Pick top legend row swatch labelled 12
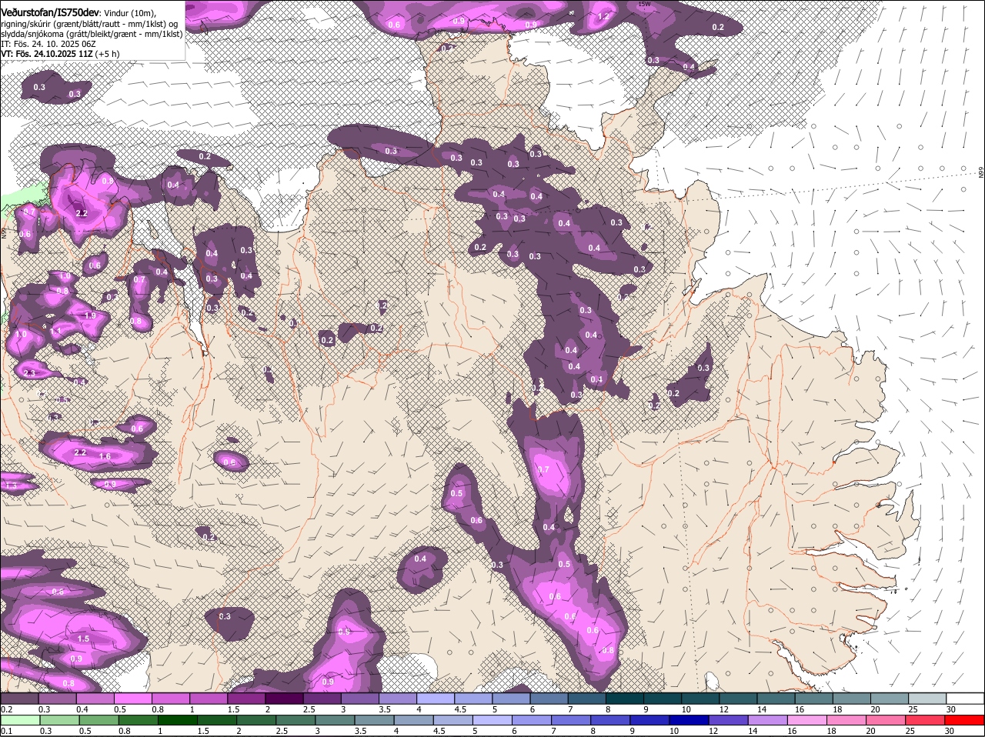Viewport: 985px width, 737px height. pyautogui.click(x=739, y=698)
